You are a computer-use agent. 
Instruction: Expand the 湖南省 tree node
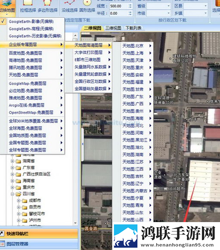(x=12, y=161)
